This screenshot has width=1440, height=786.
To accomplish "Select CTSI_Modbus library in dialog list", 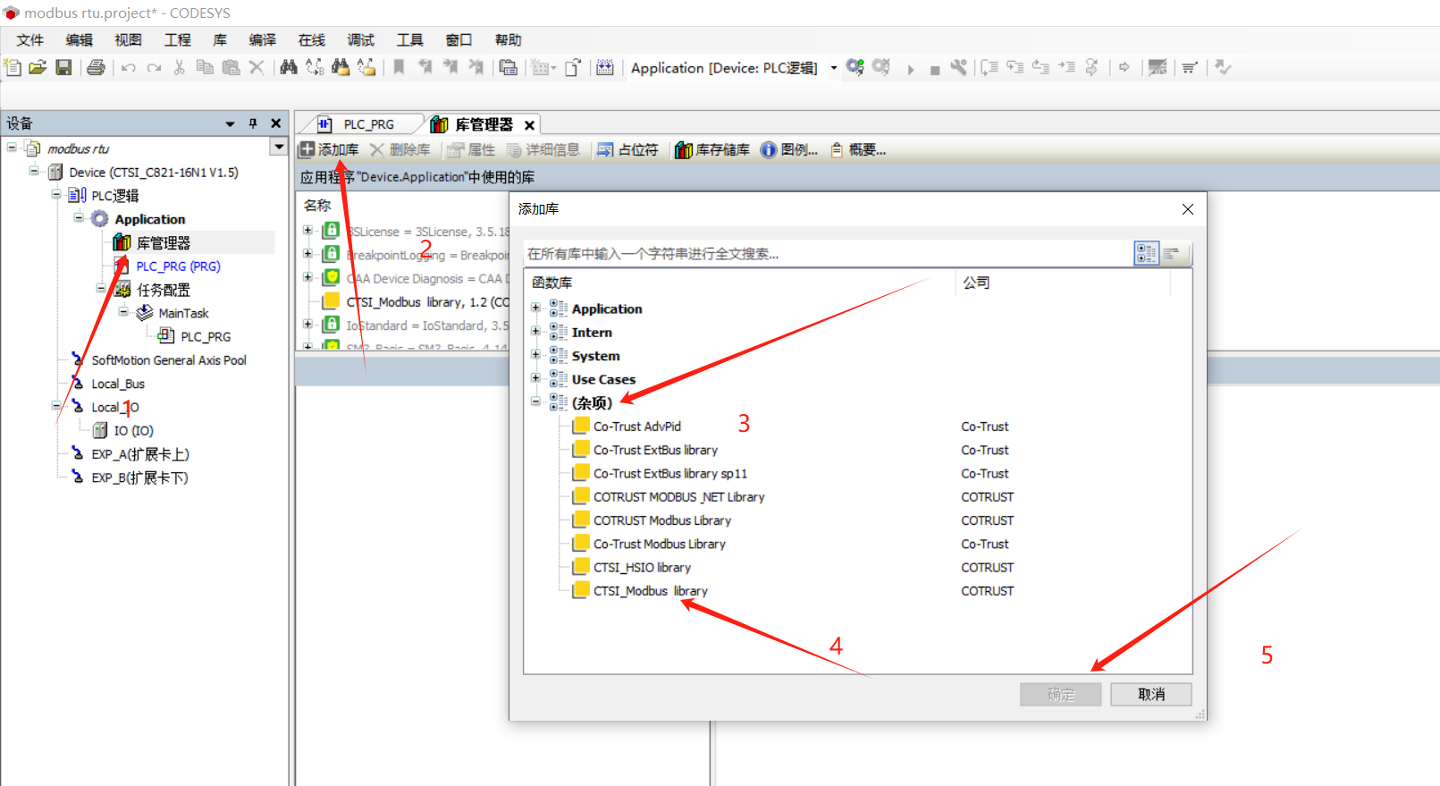I will pyautogui.click(x=650, y=591).
